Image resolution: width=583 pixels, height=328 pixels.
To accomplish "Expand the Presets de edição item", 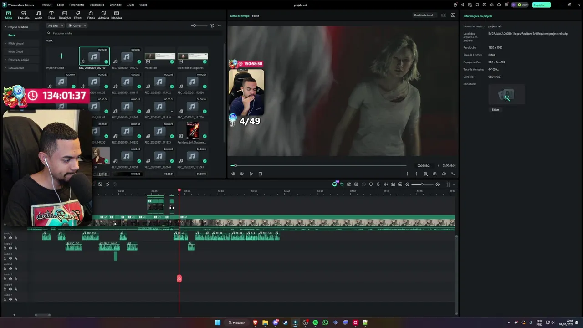I will click(x=5, y=60).
